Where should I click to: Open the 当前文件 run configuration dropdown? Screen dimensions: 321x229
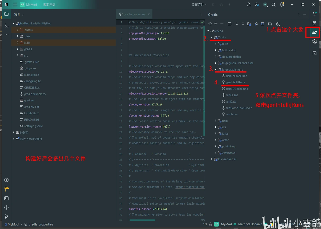pyautogui.click(x=200, y=5)
